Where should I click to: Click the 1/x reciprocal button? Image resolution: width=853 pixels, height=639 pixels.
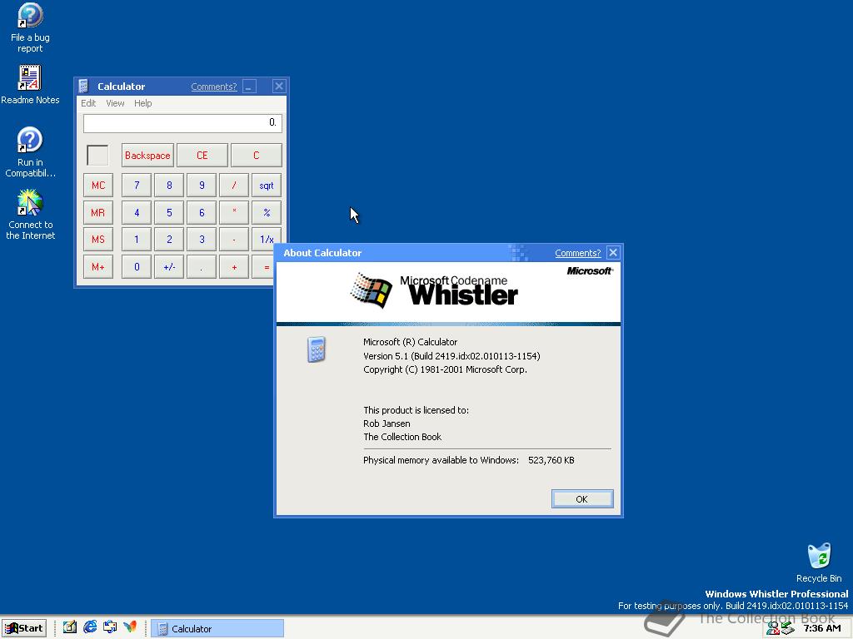pyautogui.click(x=267, y=239)
